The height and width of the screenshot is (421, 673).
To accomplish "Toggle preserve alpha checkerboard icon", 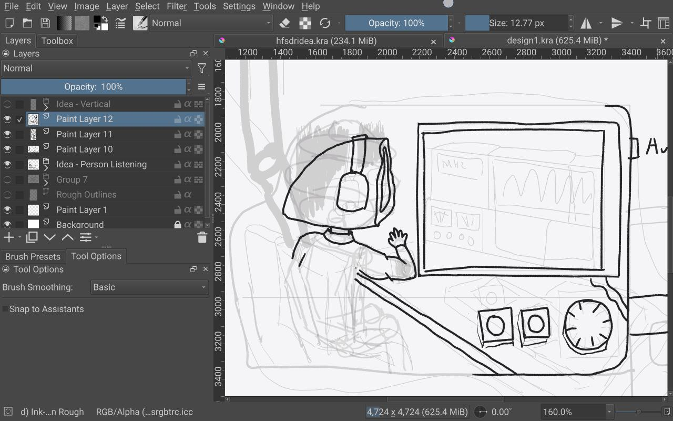I will [x=304, y=23].
